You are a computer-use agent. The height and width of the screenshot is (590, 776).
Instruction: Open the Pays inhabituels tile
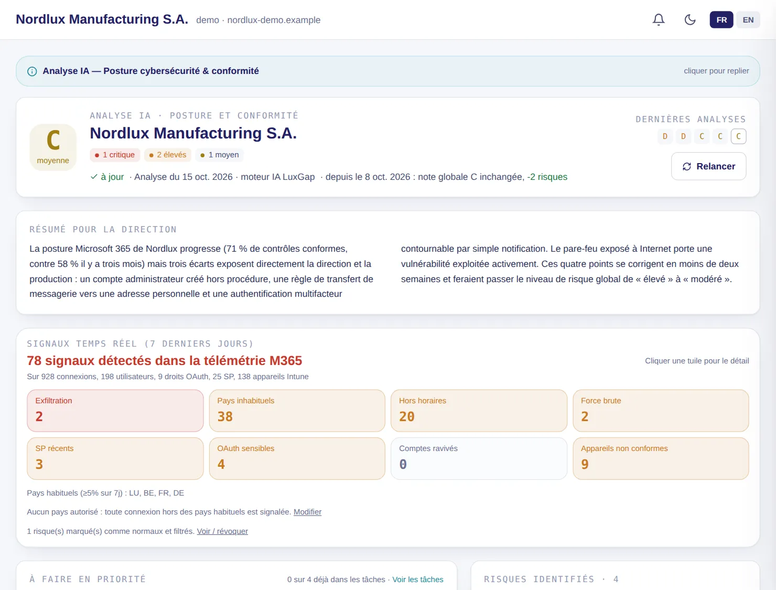click(x=297, y=411)
